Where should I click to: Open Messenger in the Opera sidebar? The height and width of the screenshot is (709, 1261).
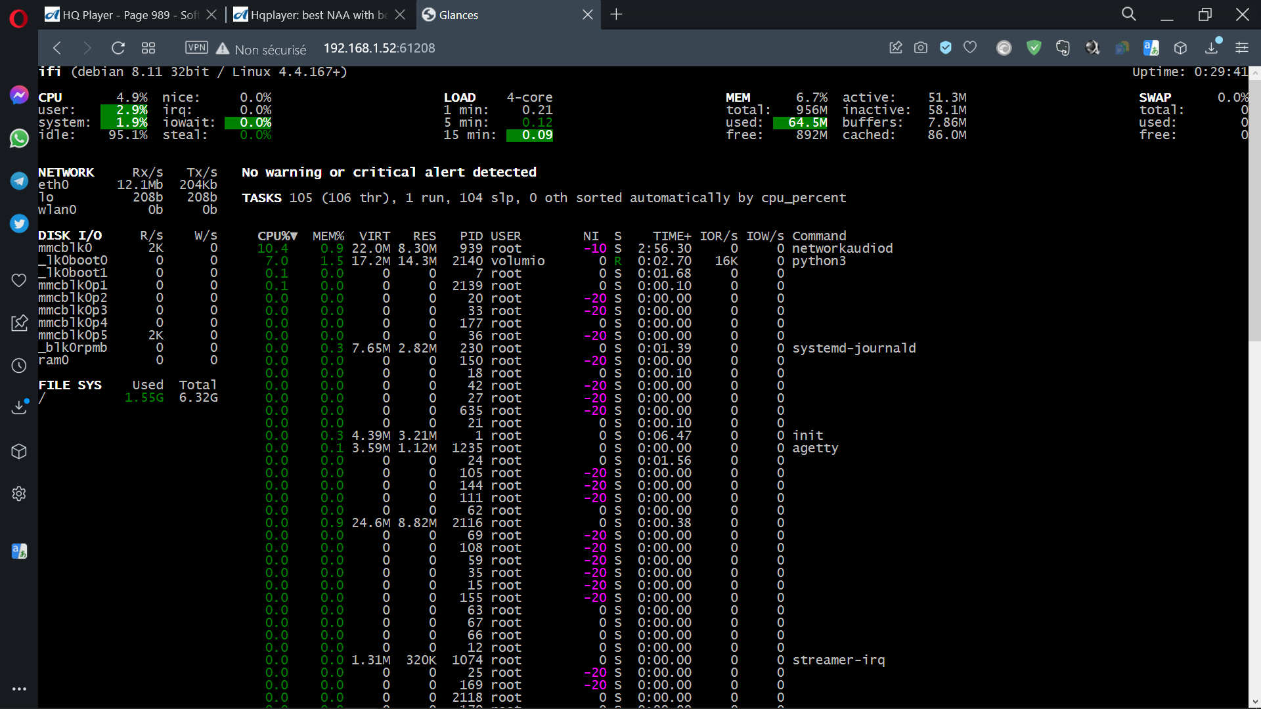pyautogui.click(x=19, y=95)
